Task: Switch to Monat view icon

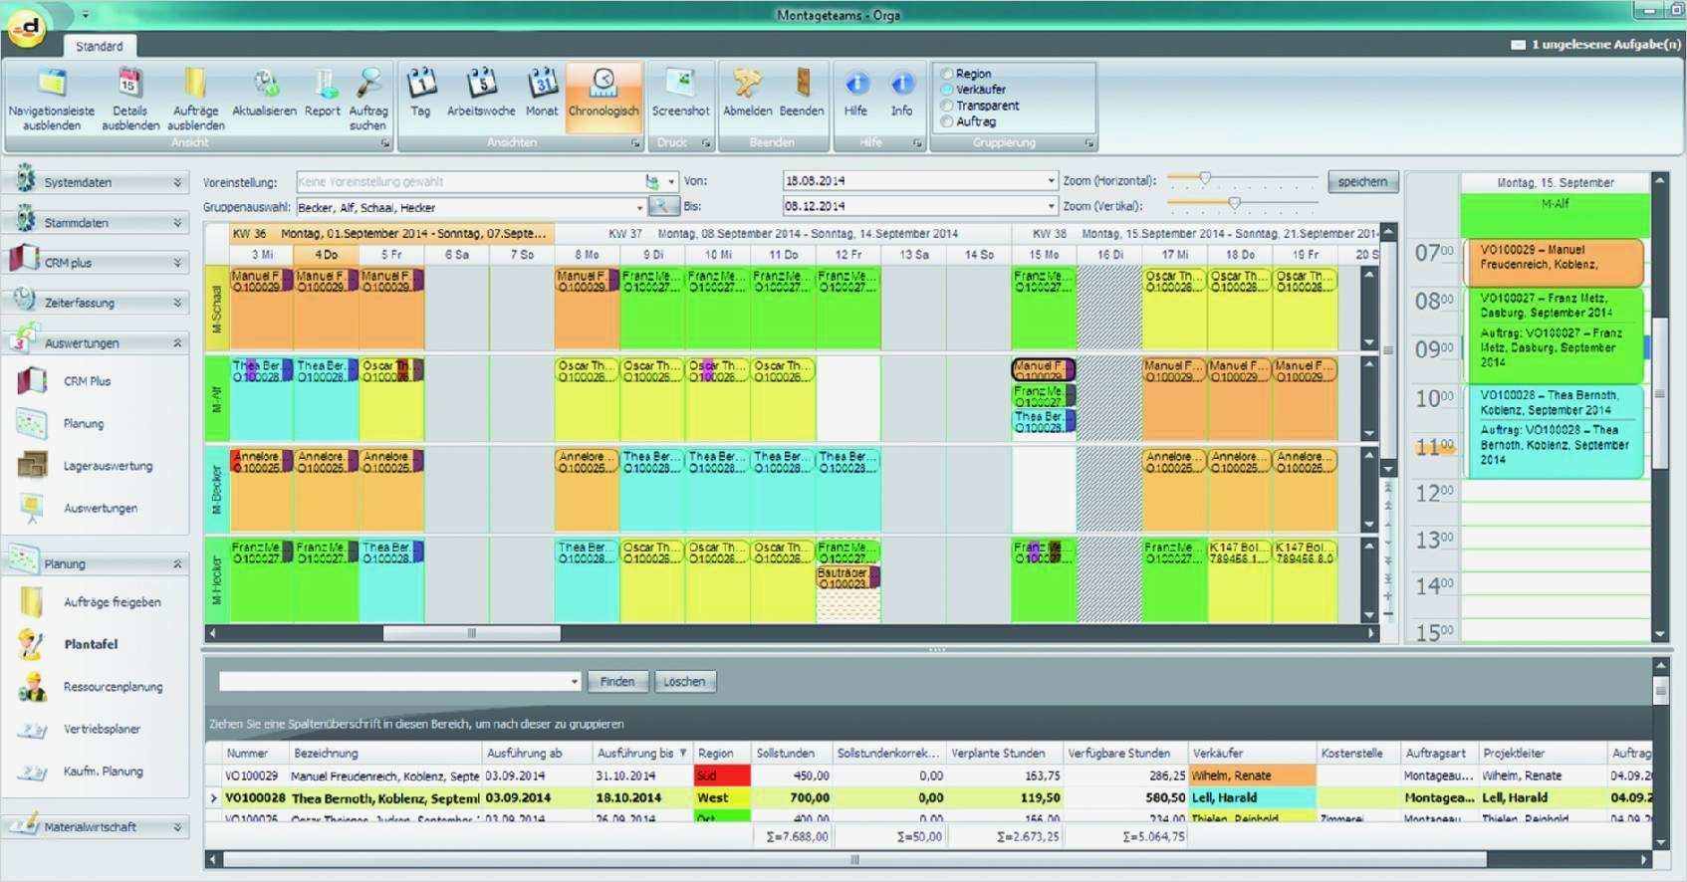Action: (542, 83)
